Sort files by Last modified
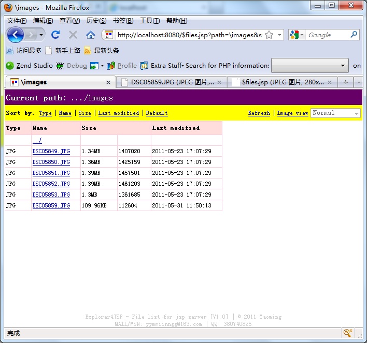Screen dimensions: 367x343 118,113
